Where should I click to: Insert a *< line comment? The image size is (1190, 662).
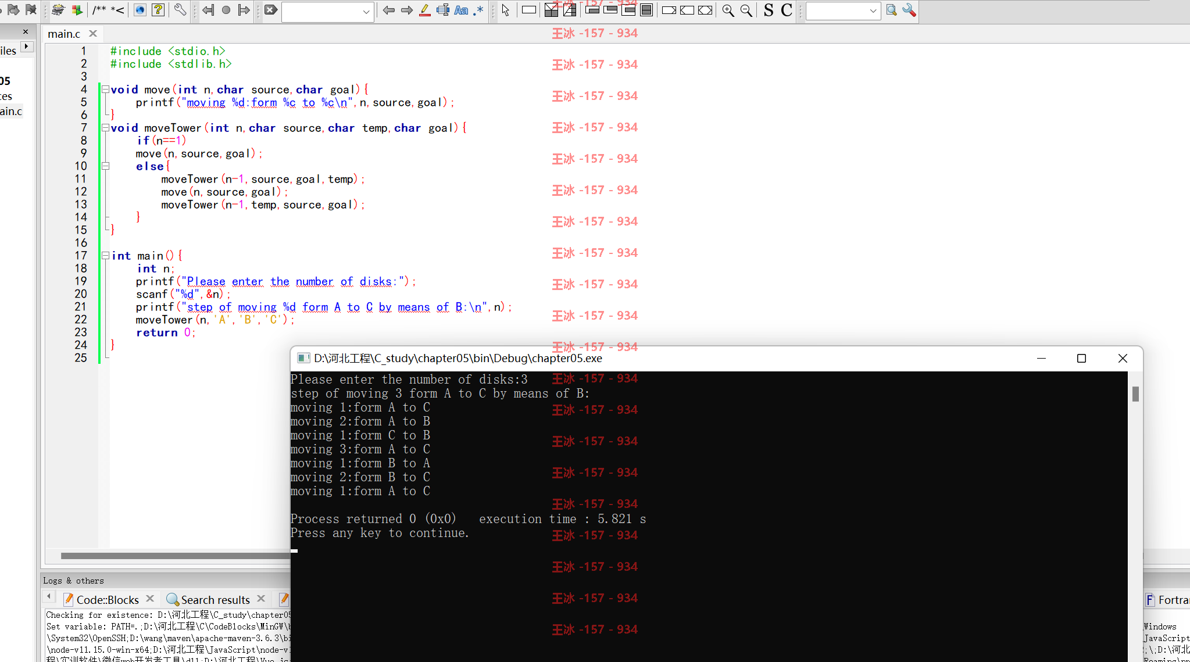coord(118,10)
